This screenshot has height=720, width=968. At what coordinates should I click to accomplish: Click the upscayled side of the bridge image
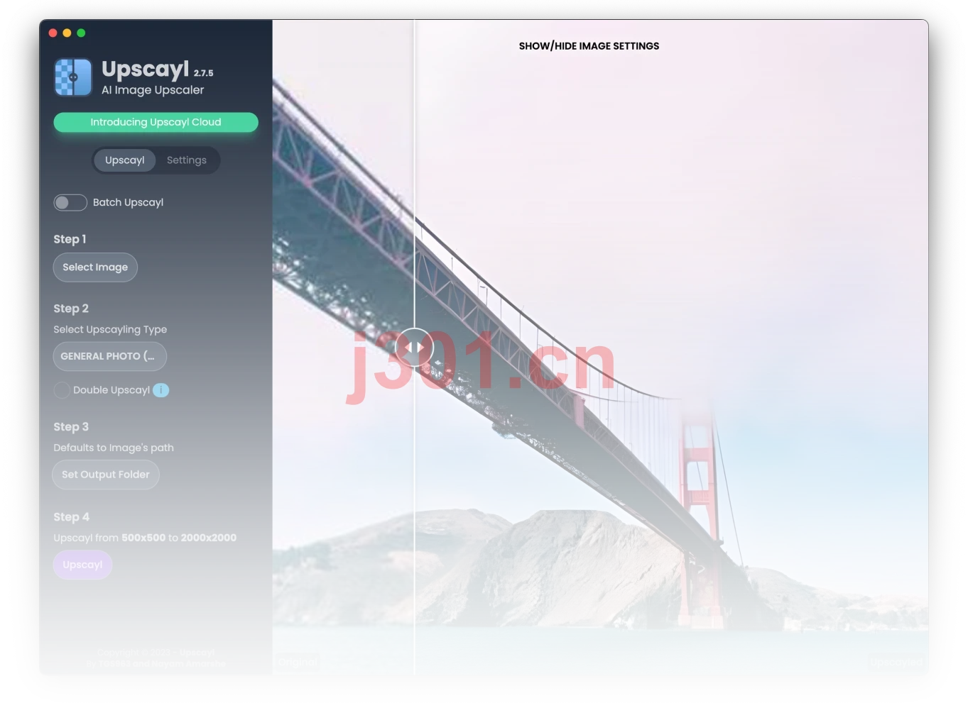pyautogui.click(x=671, y=348)
